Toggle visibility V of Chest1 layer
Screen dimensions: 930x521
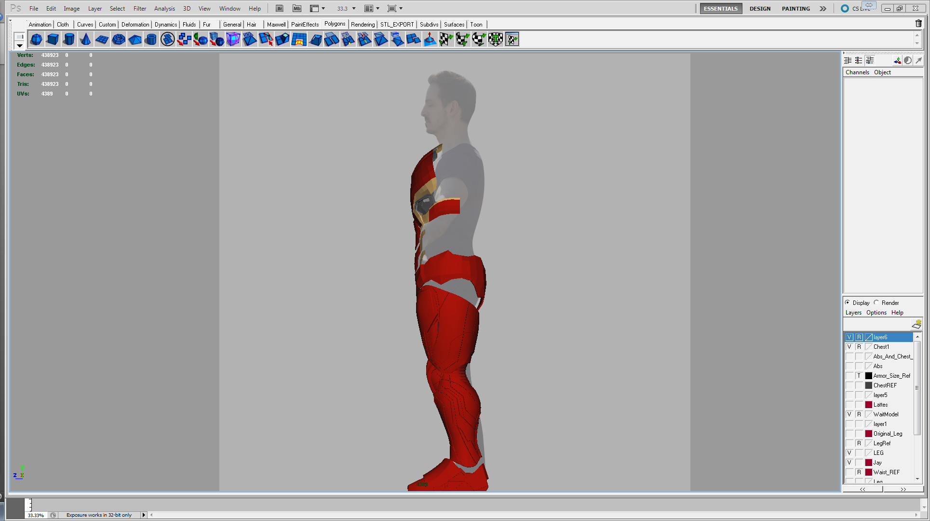click(849, 347)
